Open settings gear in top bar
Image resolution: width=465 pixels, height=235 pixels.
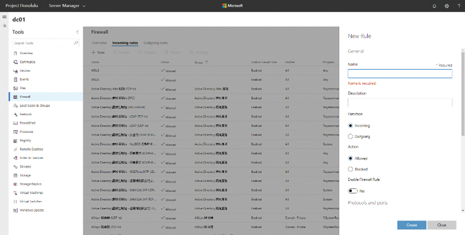(x=446, y=6)
